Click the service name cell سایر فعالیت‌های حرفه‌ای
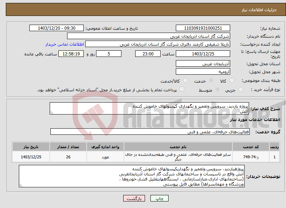 [178, 157]
